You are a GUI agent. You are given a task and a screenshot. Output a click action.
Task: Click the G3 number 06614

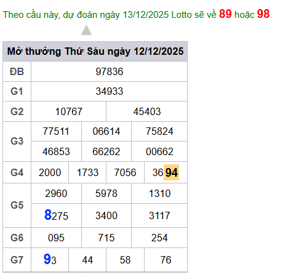point(106,131)
